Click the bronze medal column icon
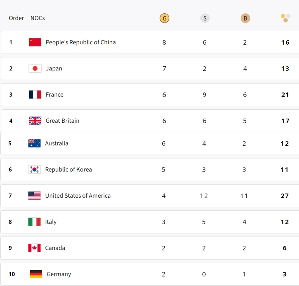 point(245,18)
